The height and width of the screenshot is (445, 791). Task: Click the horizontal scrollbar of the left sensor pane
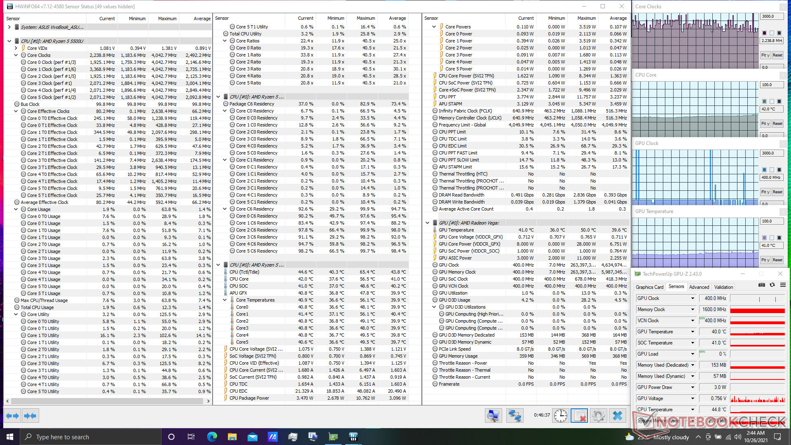tap(108, 400)
